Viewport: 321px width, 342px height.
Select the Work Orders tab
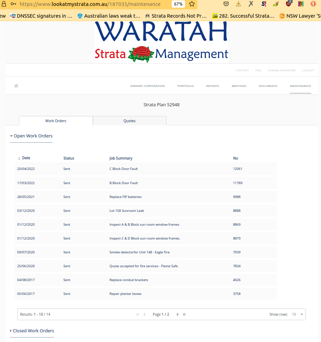click(56, 121)
